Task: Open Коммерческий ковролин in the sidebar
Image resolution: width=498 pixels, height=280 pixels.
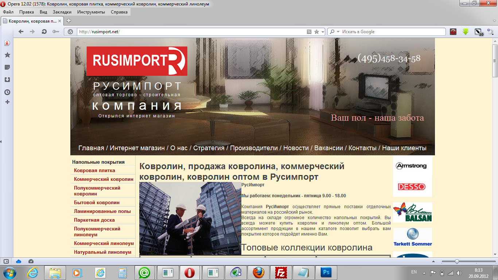Action: [x=104, y=179]
